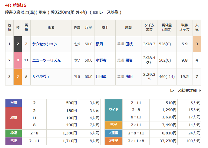The image size is (208, 148).
Task: Open horse サクセッション profile
Action: pos(45,44)
